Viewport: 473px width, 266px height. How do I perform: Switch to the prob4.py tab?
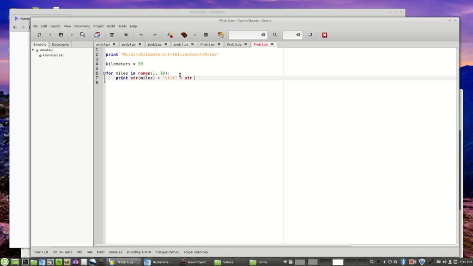click(x=128, y=44)
